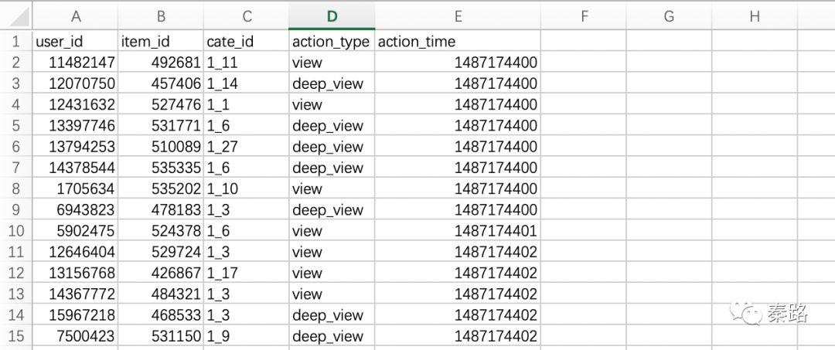Click row header number 8
This screenshot has width=835, height=350.
tap(15, 189)
